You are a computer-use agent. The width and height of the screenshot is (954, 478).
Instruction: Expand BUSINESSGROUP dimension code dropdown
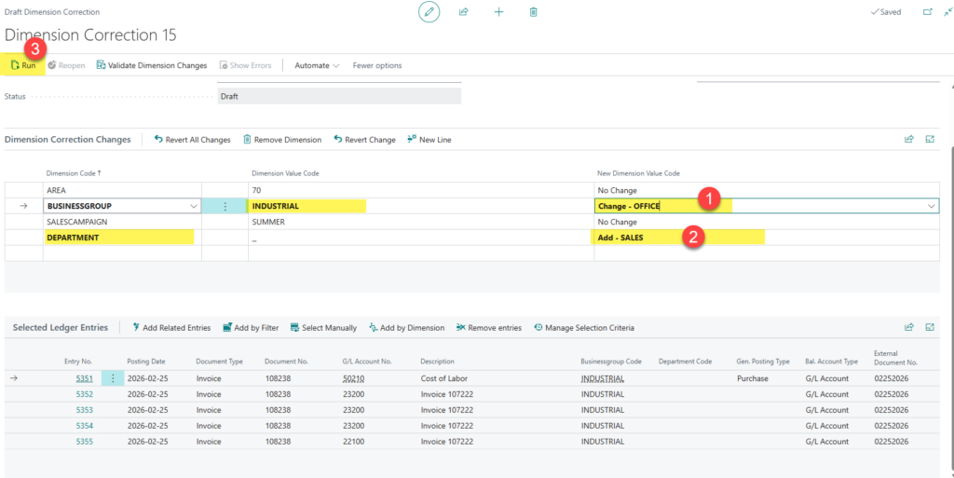(x=193, y=206)
